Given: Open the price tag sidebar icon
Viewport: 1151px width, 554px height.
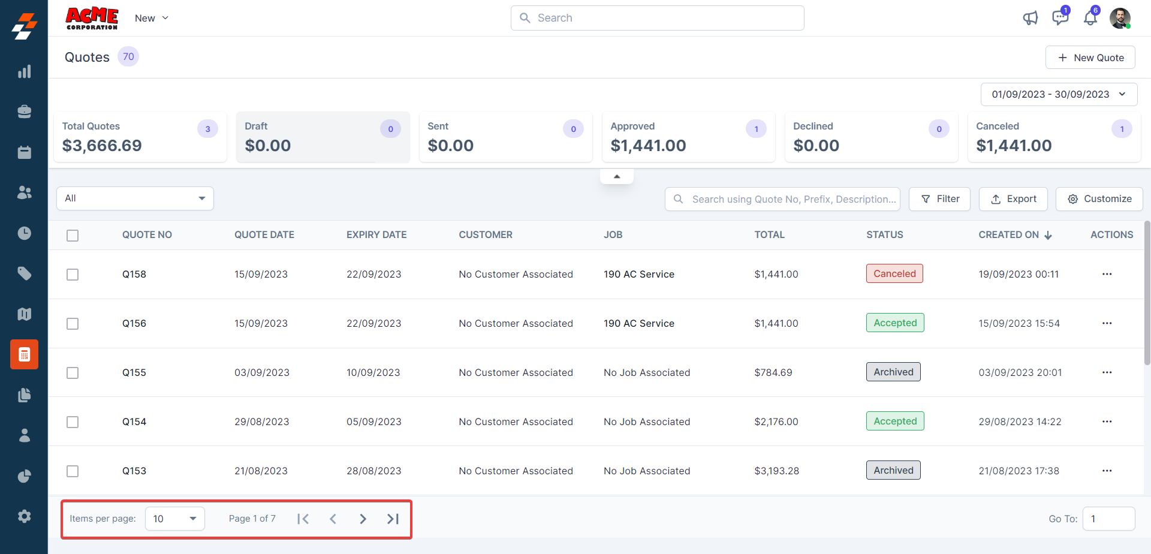Looking at the screenshot, I should coord(24,274).
